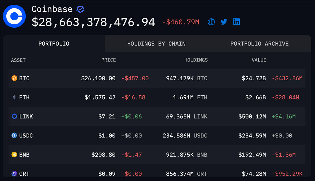Click the BNB price $208.80
The image size is (315, 181).
click(x=103, y=155)
